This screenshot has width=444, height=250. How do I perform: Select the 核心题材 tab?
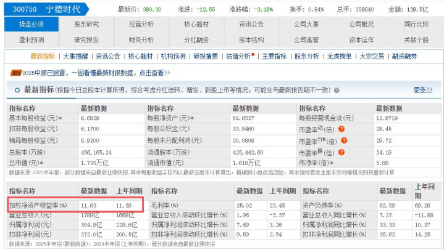(x=196, y=24)
